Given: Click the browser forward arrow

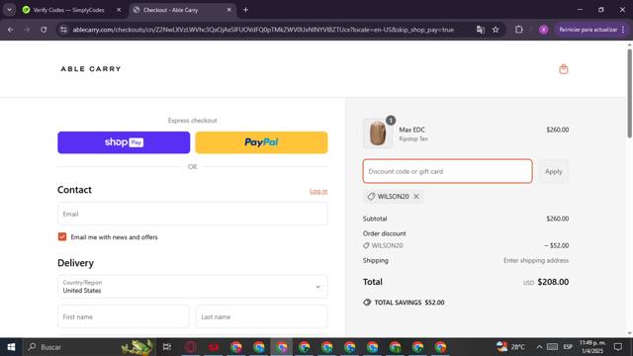Looking at the screenshot, I should point(27,30).
